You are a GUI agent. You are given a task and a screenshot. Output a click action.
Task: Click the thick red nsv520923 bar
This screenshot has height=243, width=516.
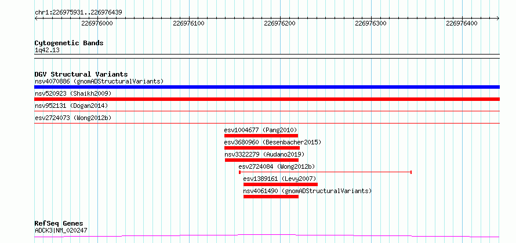[x=267, y=99]
